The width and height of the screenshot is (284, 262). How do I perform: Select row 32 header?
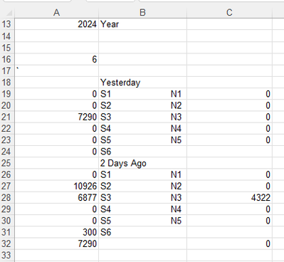pyautogui.click(x=7, y=243)
